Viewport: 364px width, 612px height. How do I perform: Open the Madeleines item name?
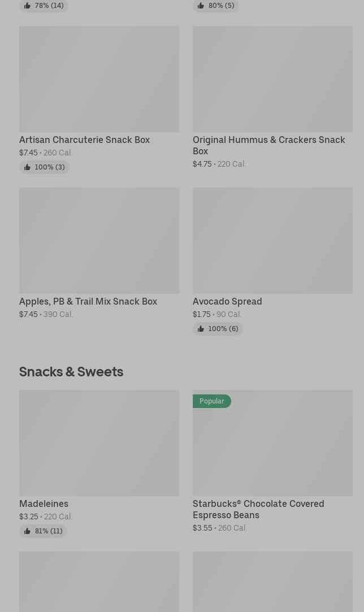click(44, 504)
